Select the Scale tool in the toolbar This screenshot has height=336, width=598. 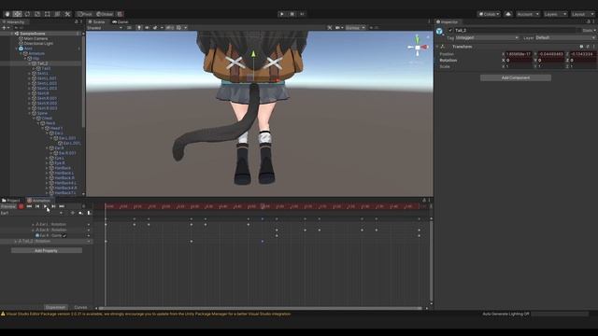[37, 14]
